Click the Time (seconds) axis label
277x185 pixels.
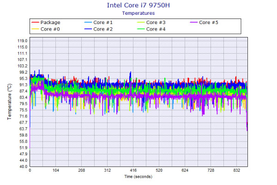click(138, 177)
